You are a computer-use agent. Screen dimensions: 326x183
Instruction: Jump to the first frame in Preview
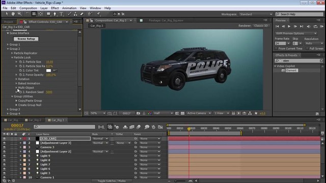coord(277,26)
